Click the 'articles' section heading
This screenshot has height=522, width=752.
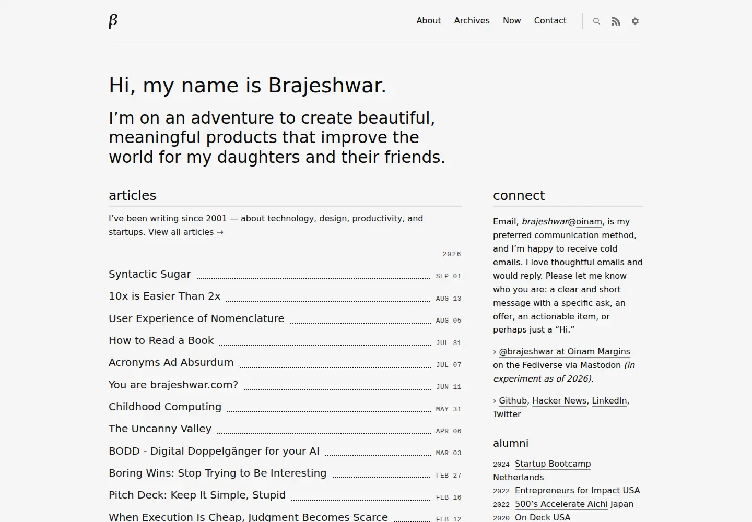click(x=133, y=195)
